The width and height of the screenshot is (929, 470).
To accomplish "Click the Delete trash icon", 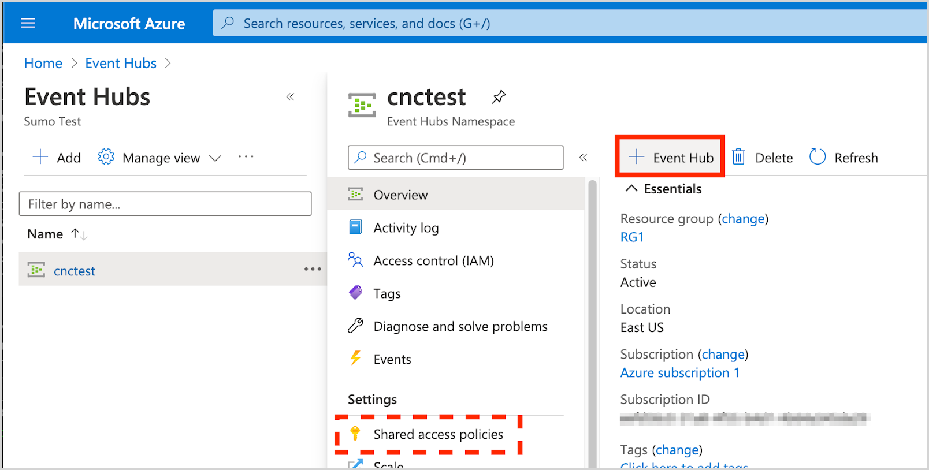I will tap(738, 157).
